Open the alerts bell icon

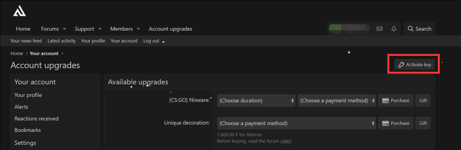(394, 29)
